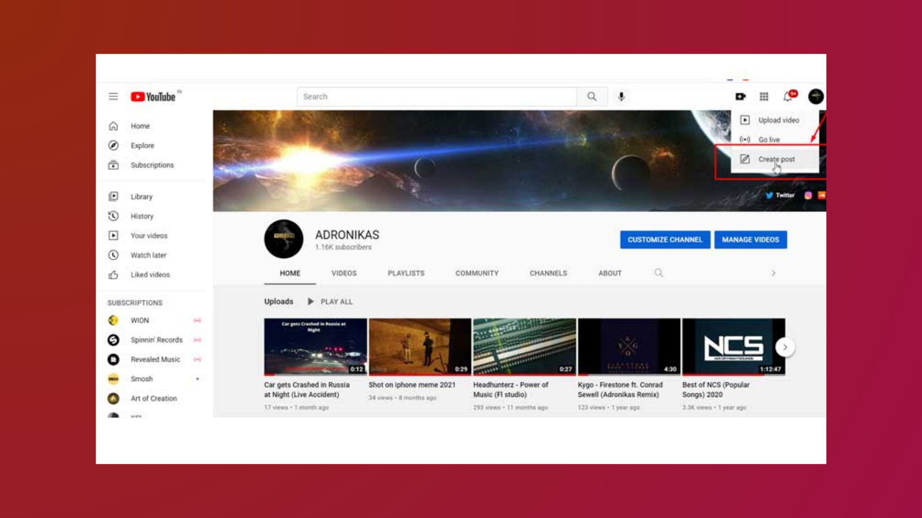Click the Revealed Music channel avatar
This screenshot has height=518, width=922.
pos(114,360)
